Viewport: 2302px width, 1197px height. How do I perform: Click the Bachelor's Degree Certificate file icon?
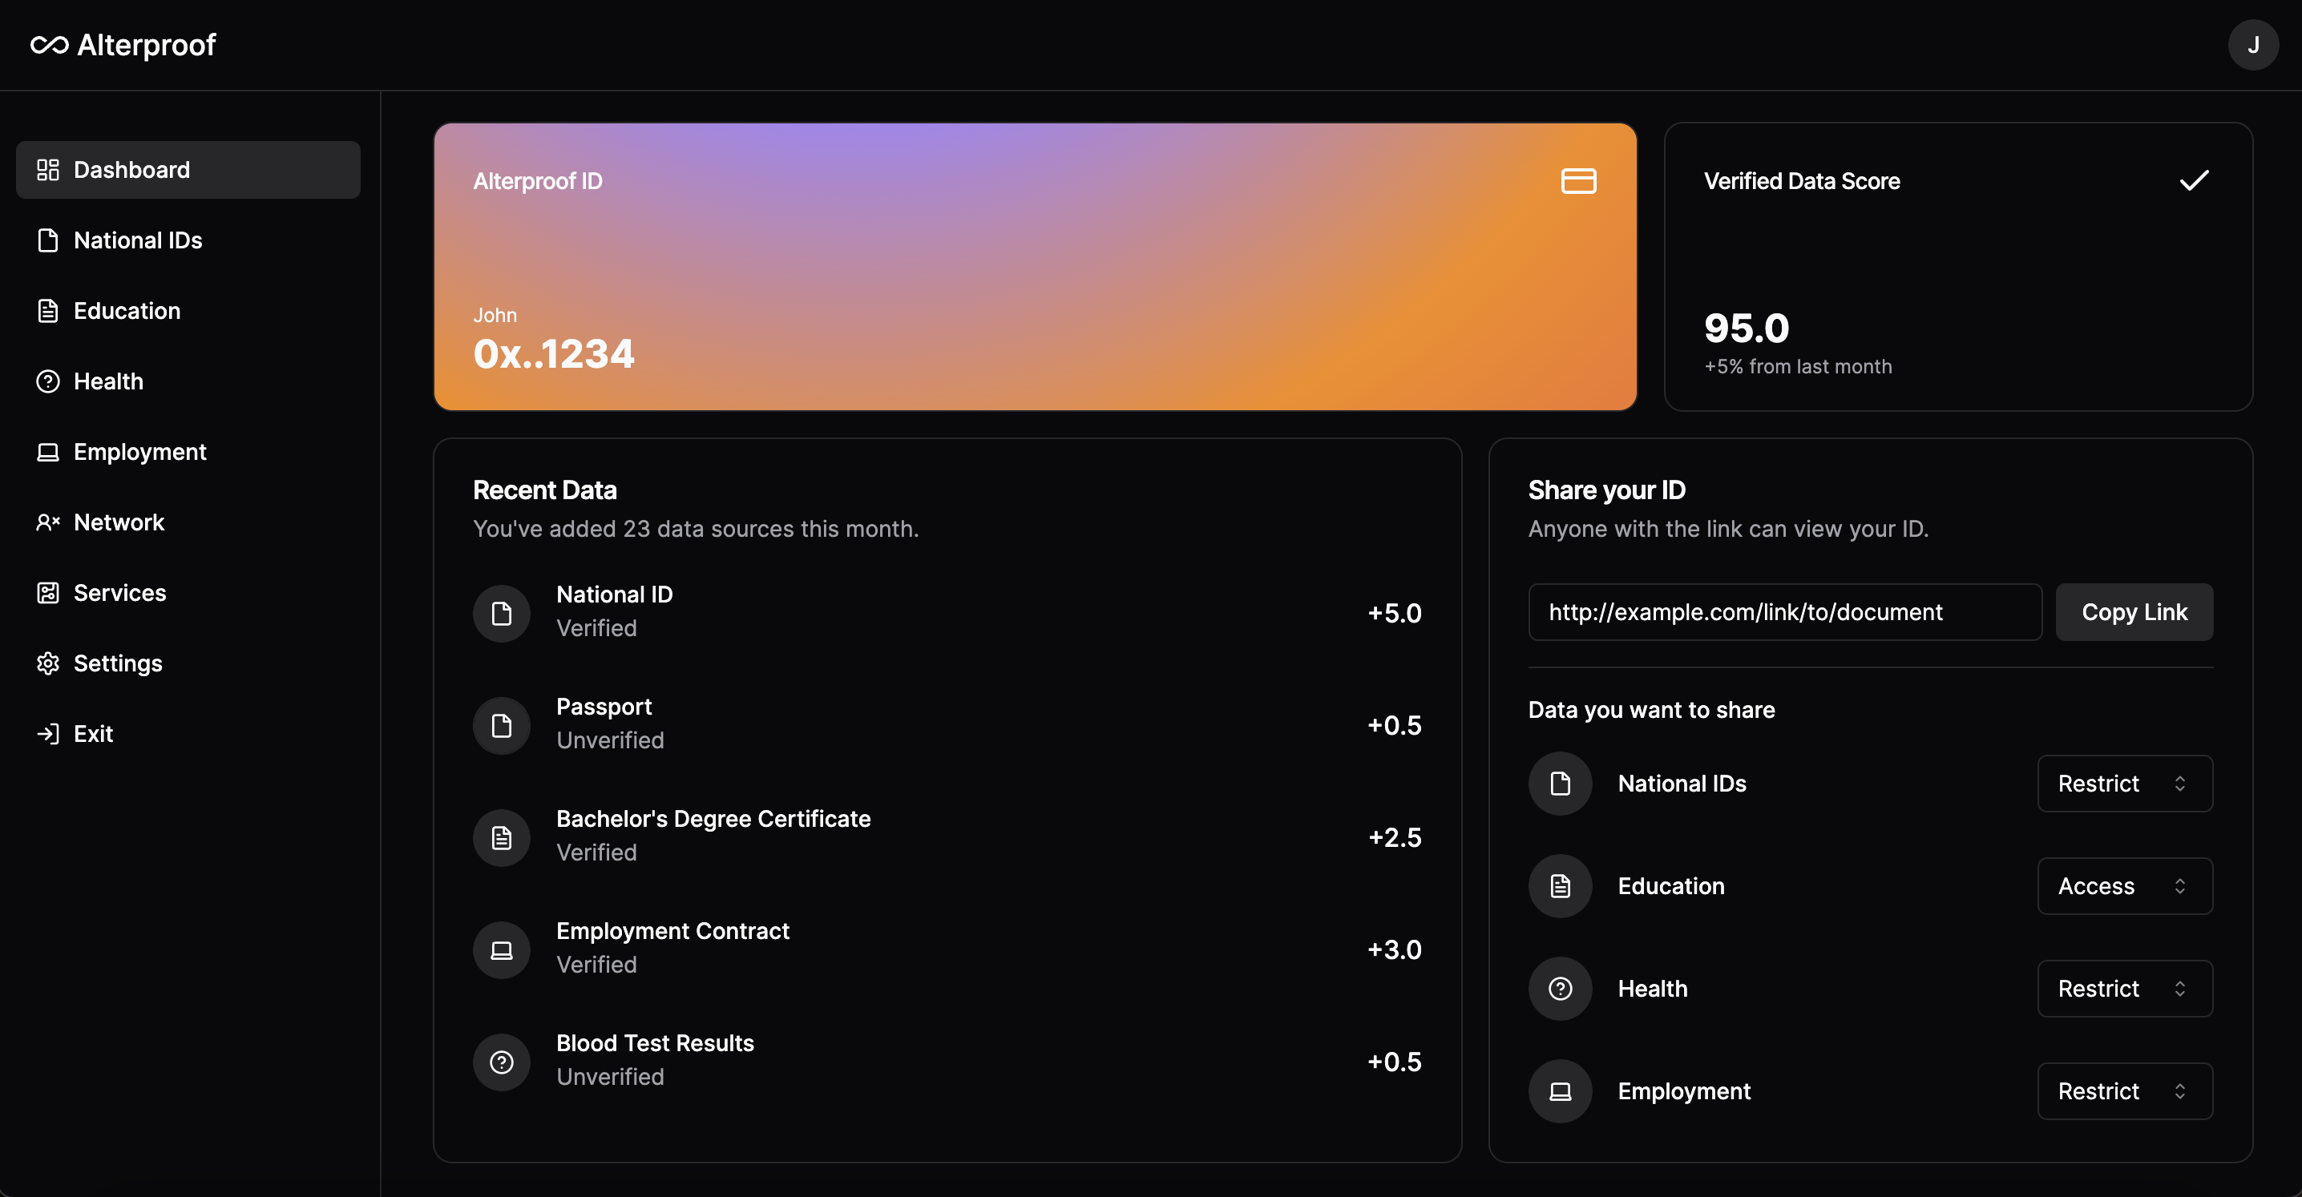pyautogui.click(x=501, y=837)
